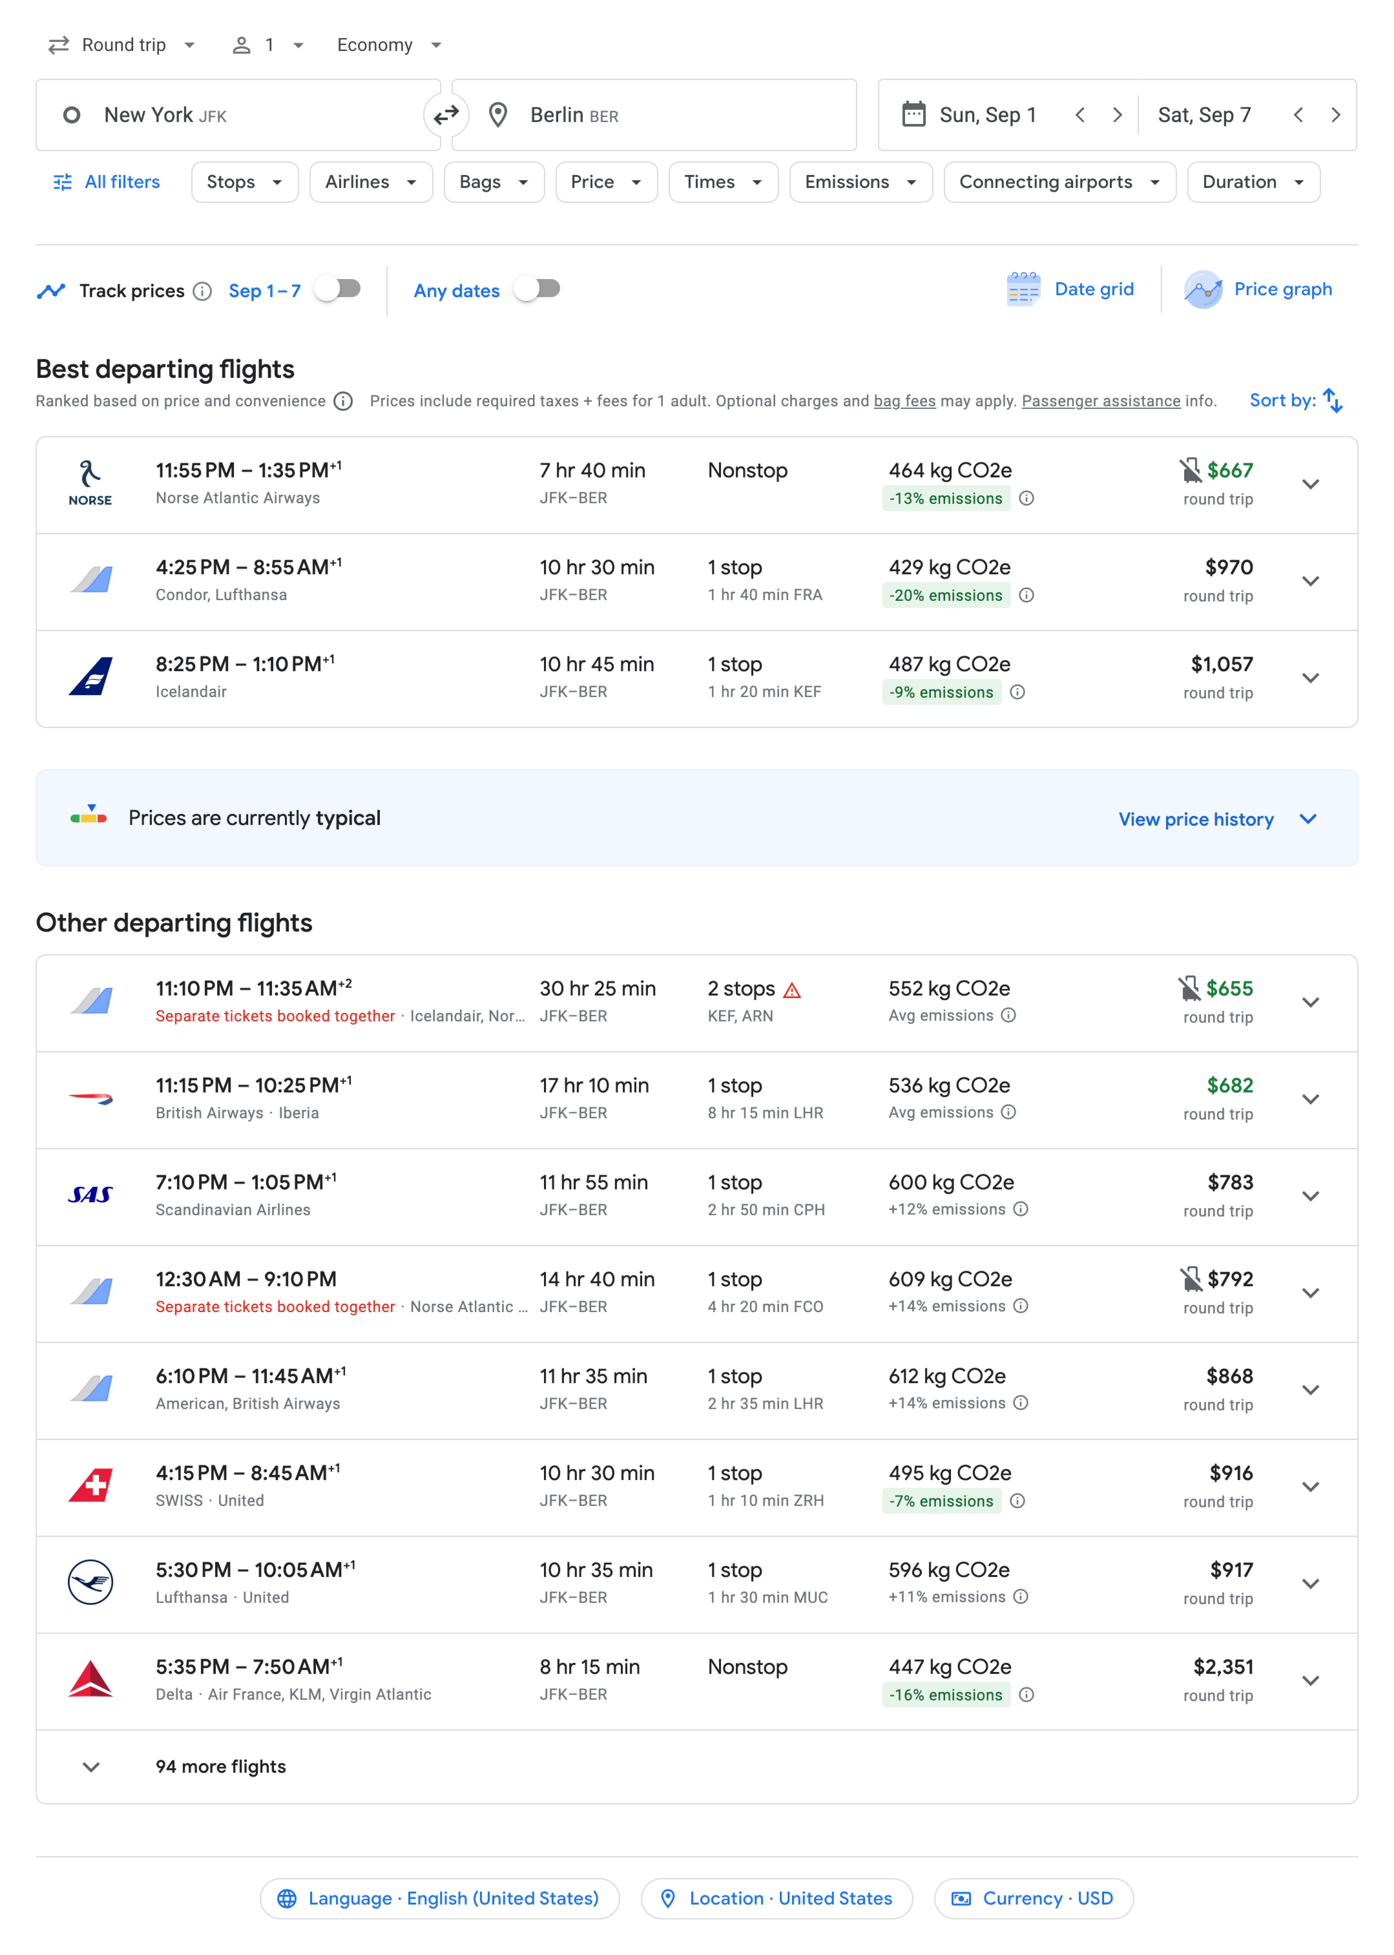Screen dimensions: 1394x1955
Task: Open the Price filter
Action: (606, 182)
